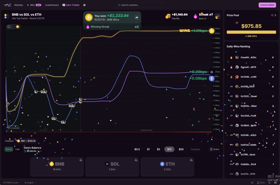Click the round history clock icon
This screenshot has width=280, height=185.
click(9, 27)
